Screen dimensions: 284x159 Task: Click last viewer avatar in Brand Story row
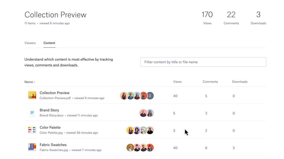(150, 113)
